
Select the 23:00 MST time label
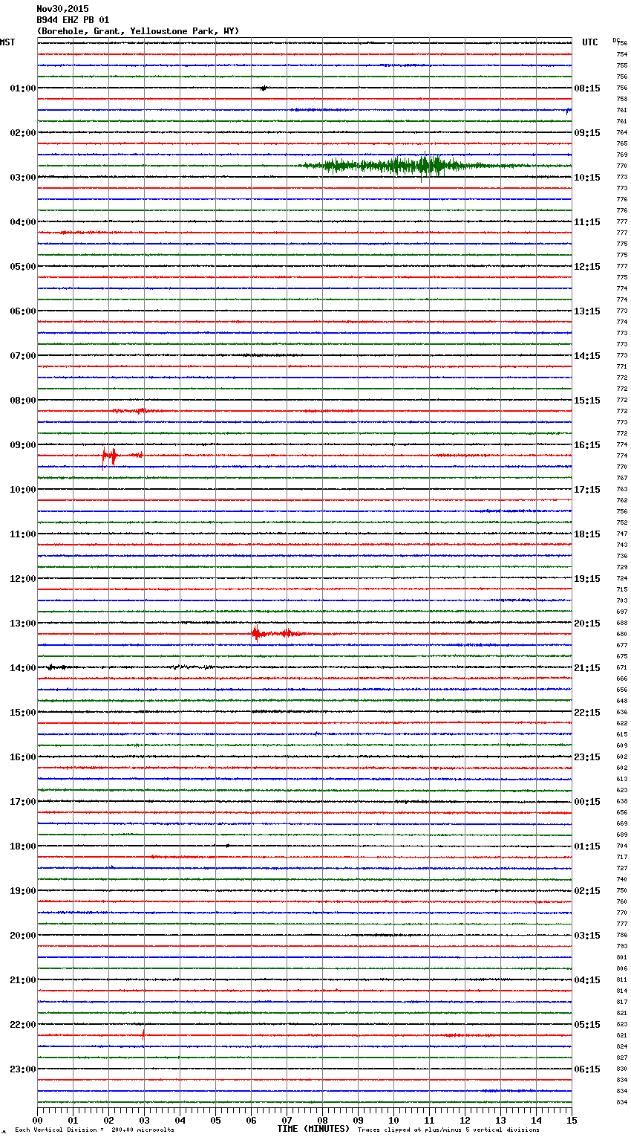23,1069
